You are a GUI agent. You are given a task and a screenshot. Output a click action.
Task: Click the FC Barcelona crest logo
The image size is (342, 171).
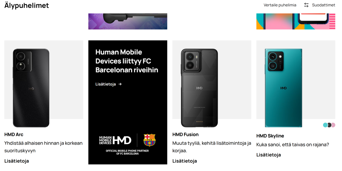click(x=149, y=140)
